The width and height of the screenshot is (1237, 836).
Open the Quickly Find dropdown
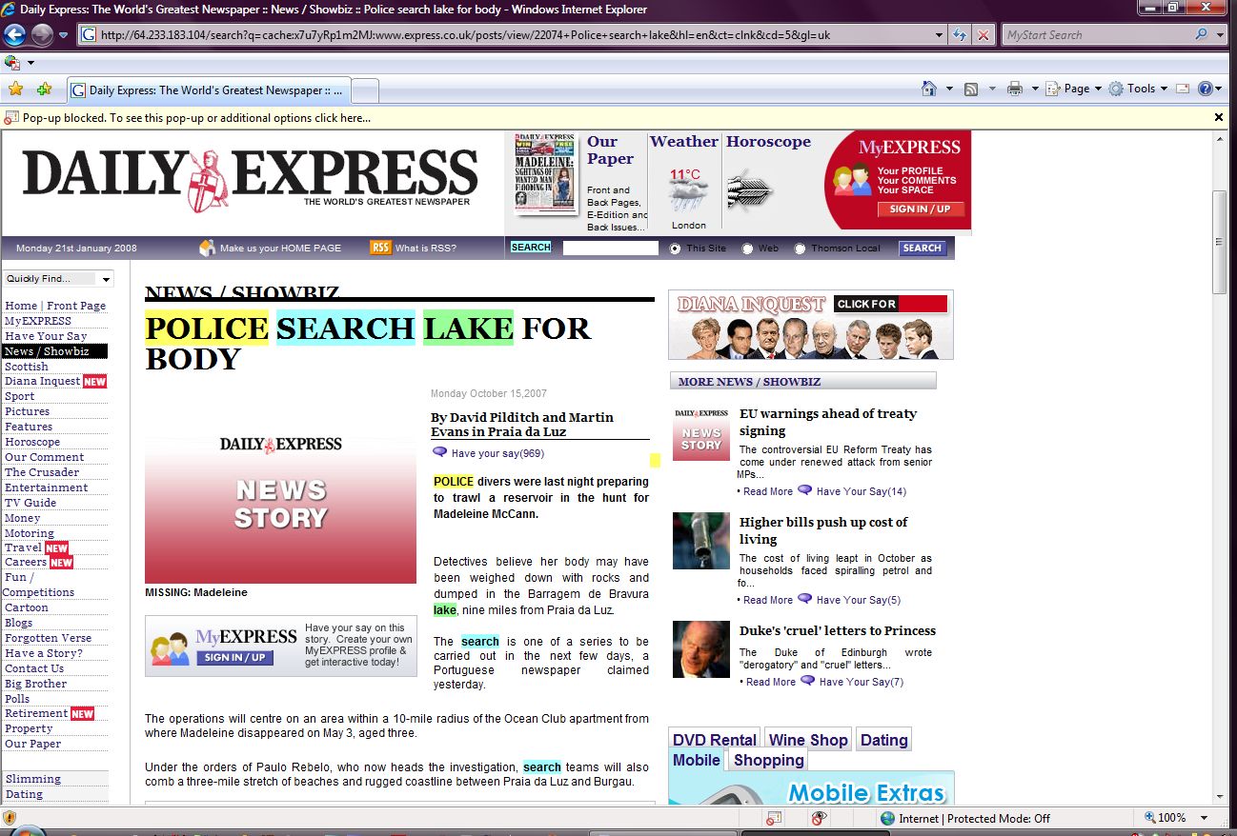coord(58,279)
